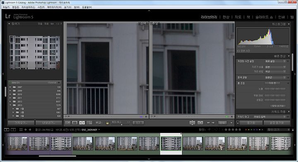
Task: Click the Sync button next to zoom slider
Action: coord(138,123)
